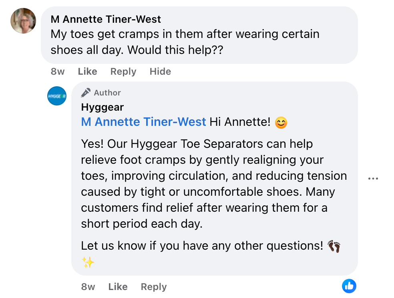The height and width of the screenshot is (298, 394).
Task: Click the blue M Annette Tiner-West mention
Action: pyautogui.click(x=143, y=122)
